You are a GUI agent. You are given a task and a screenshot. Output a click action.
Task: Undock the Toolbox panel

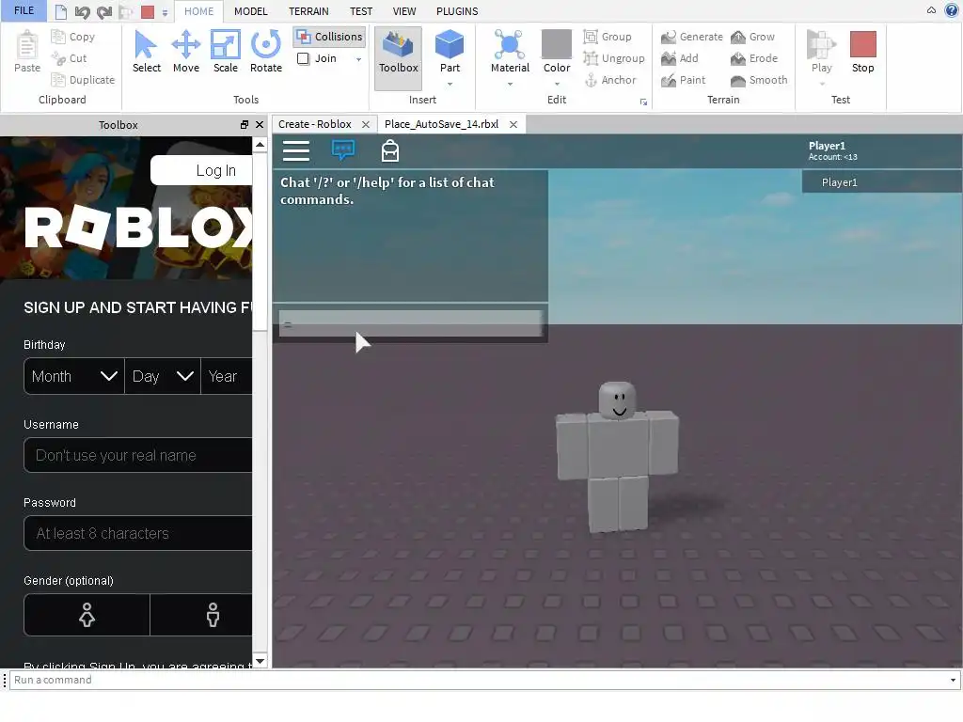[x=244, y=125]
